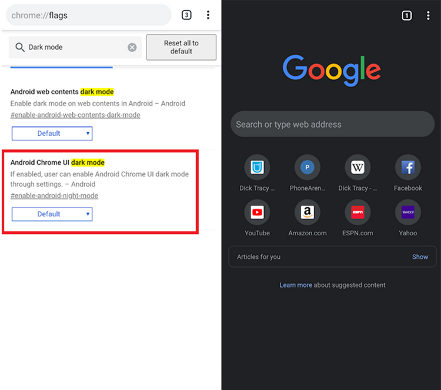Expand Android web contents dark mode dropdown

[x=52, y=134]
